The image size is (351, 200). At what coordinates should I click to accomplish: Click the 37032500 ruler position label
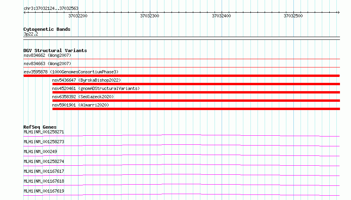coord(293,16)
